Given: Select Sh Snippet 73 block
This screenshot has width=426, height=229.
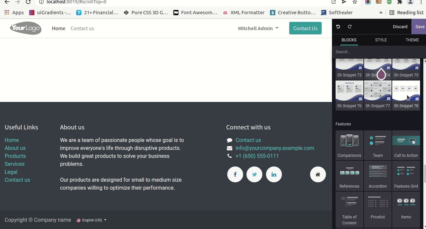Looking at the screenshot, I should click(349, 69).
